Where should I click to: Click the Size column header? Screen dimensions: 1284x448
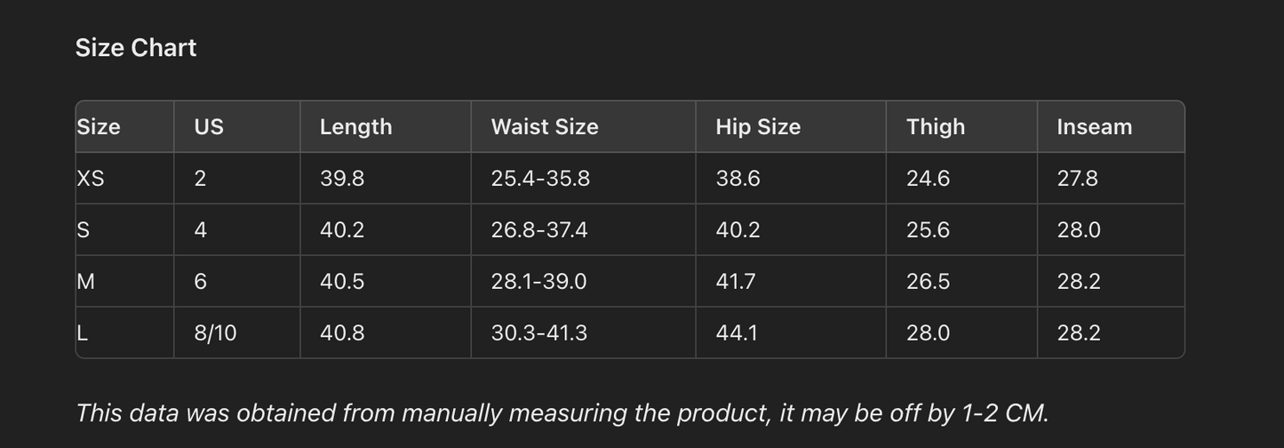99,127
